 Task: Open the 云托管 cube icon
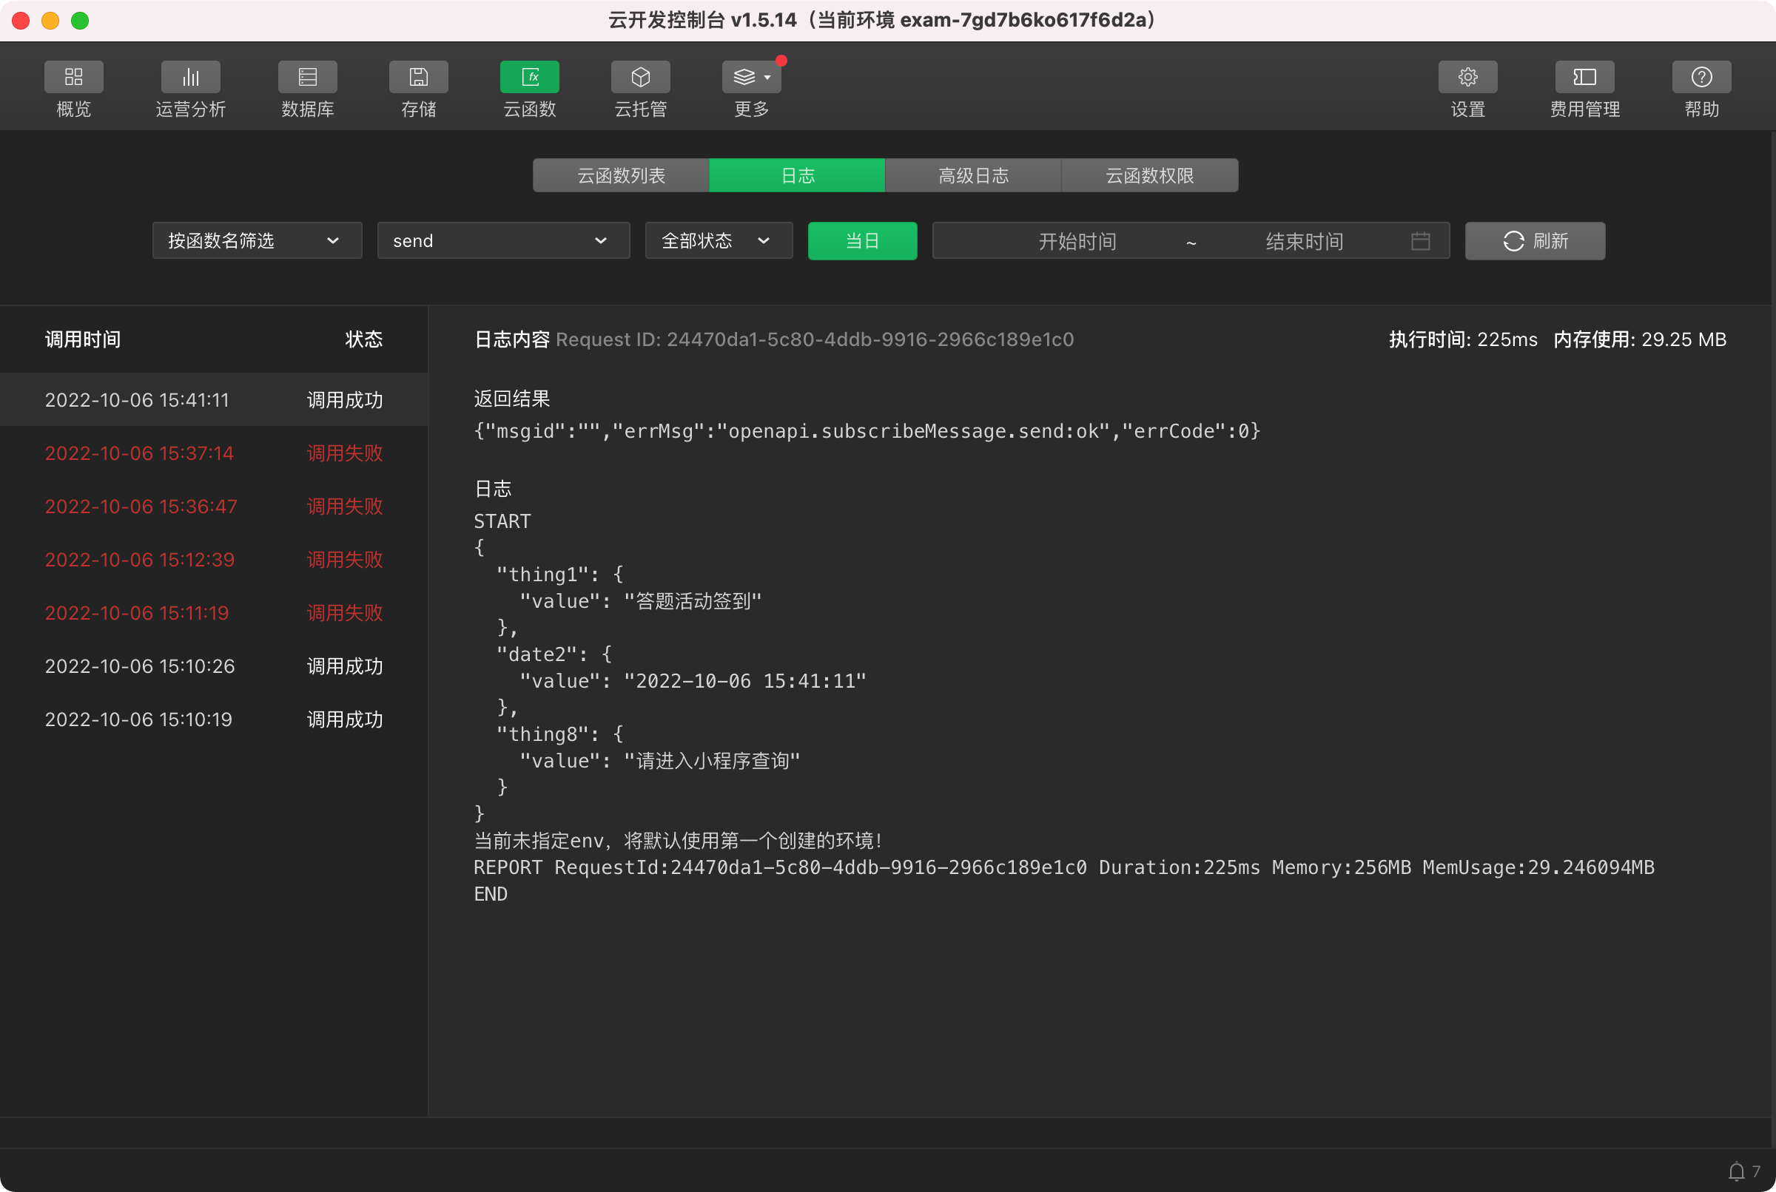pyautogui.click(x=640, y=77)
